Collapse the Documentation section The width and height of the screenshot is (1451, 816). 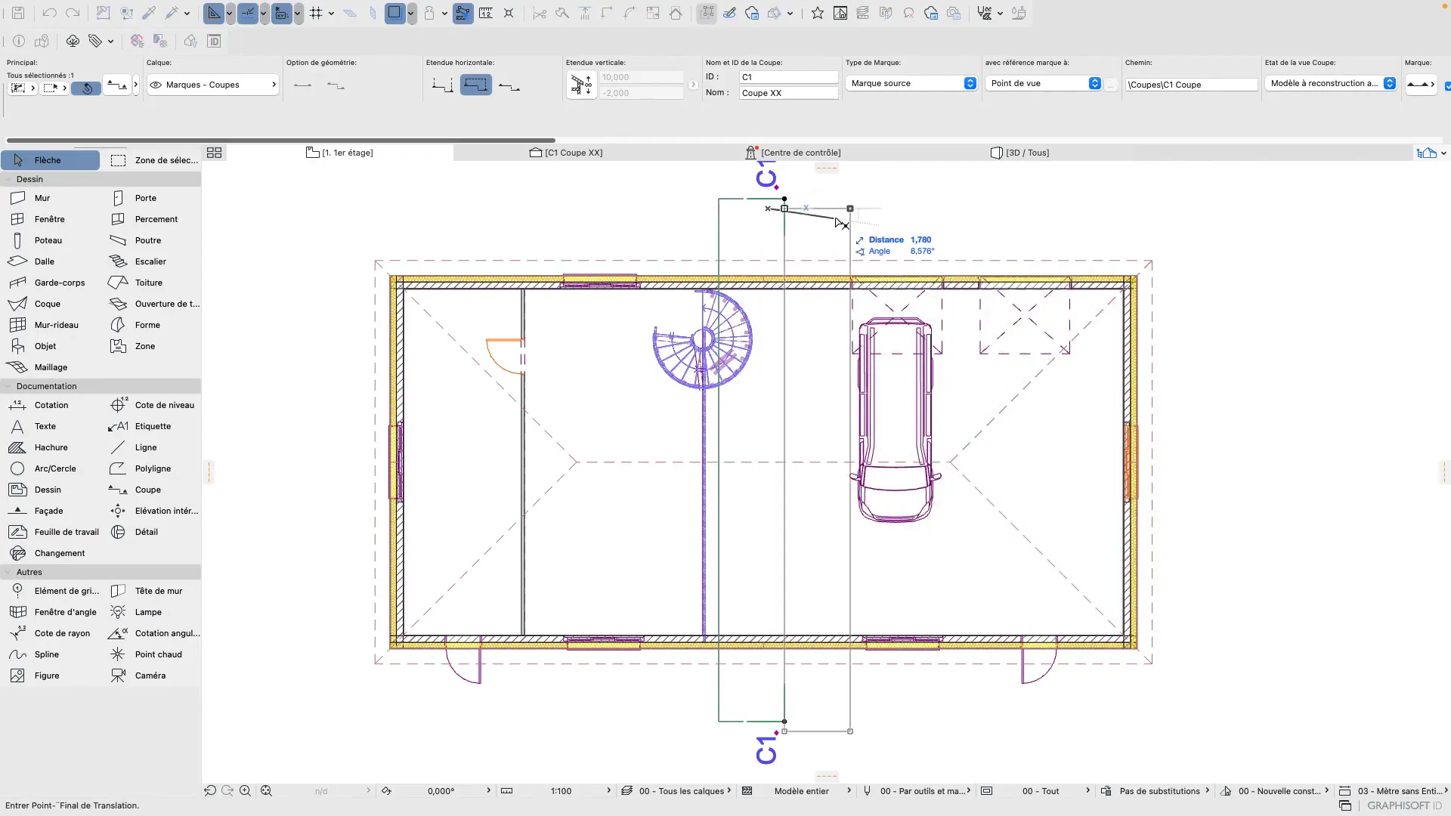(46, 386)
